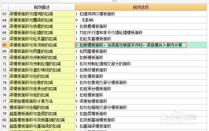Click the 规则描述 column header
209x131 pixels.
click(x=42, y=7)
